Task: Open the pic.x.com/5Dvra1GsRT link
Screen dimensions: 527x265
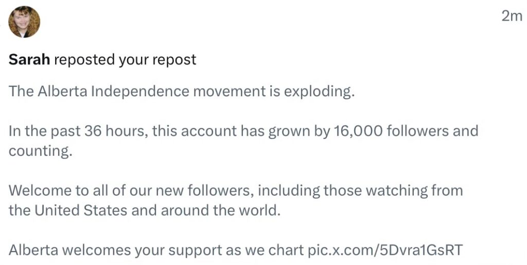Action: coord(385,250)
